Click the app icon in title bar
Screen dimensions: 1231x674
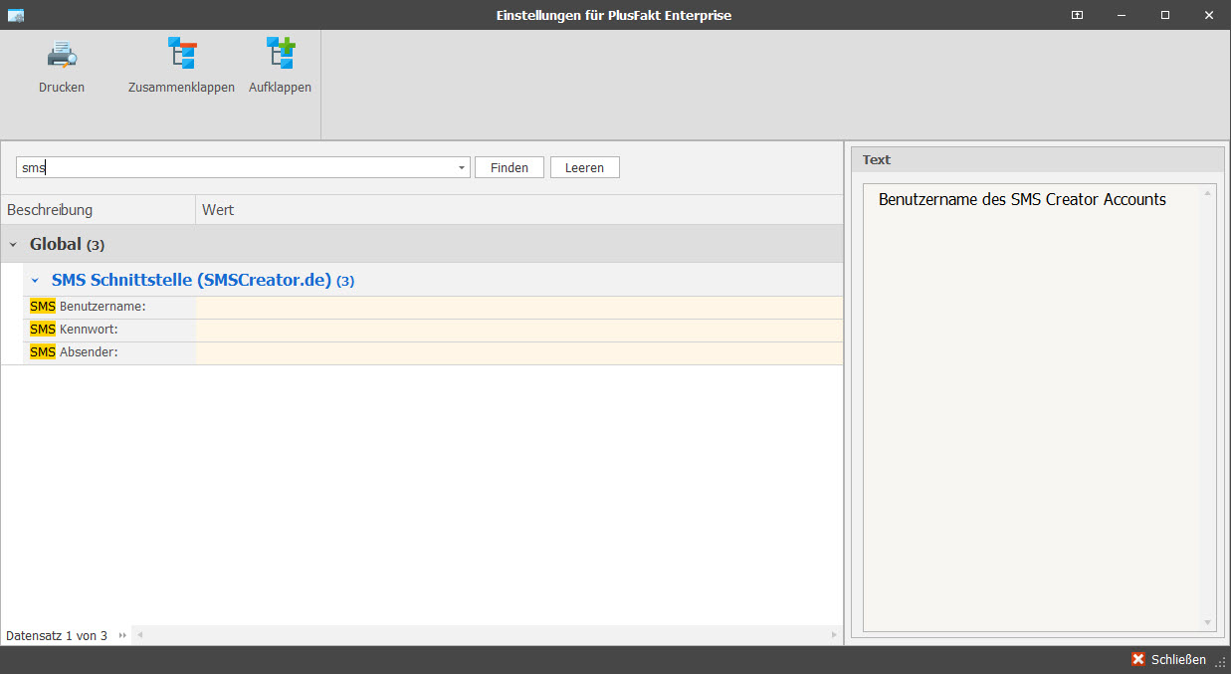[x=15, y=15]
